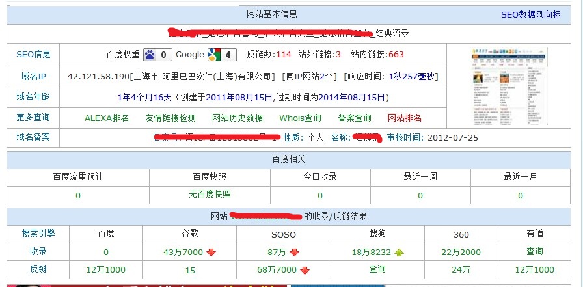Click the 360 column header
This screenshot has width=583, height=287.
(x=461, y=235)
